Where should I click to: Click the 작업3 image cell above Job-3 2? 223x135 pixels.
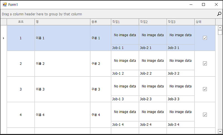click(180, 60)
